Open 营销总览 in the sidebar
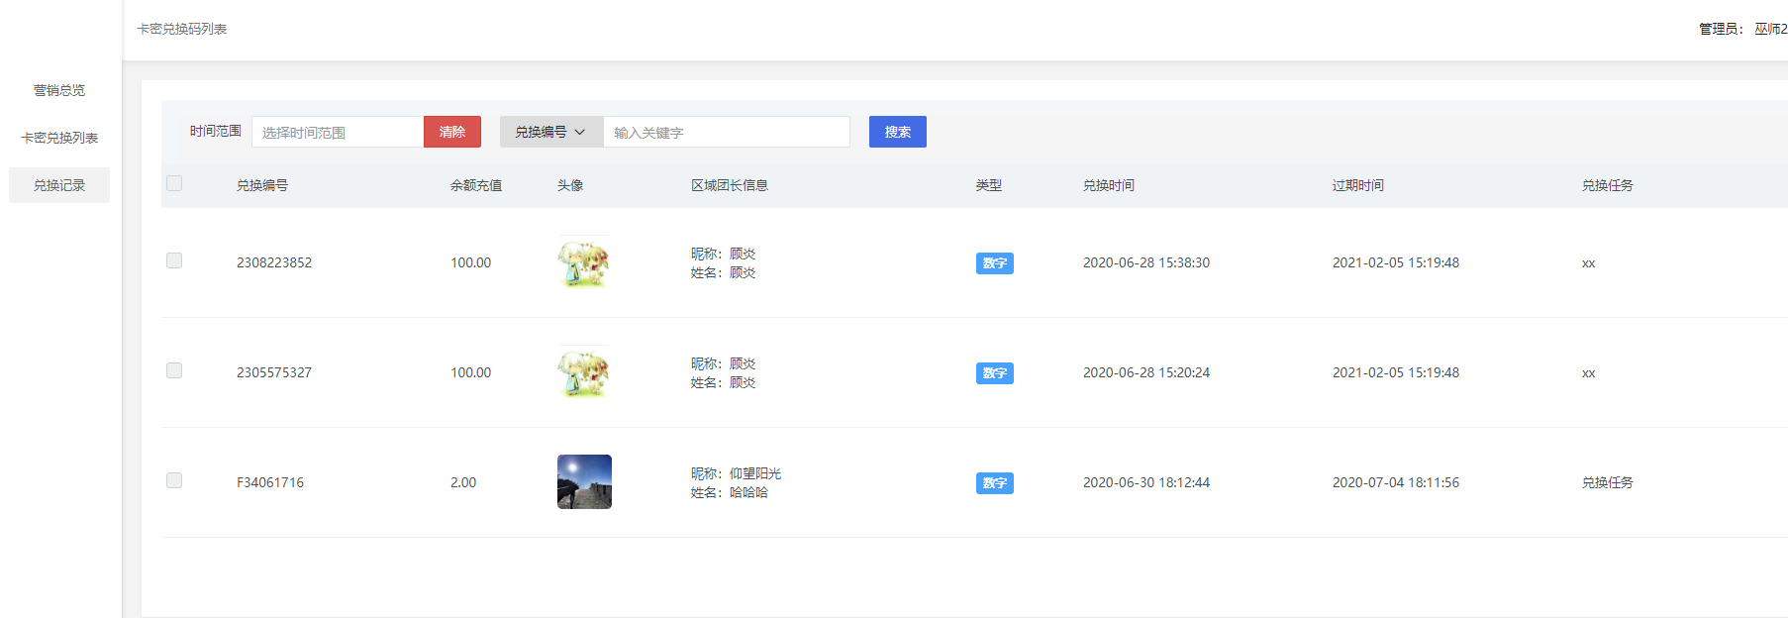The height and width of the screenshot is (618, 1788). pos(59,90)
